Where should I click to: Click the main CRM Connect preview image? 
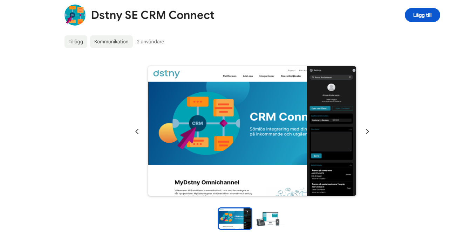tap(252, 131)
